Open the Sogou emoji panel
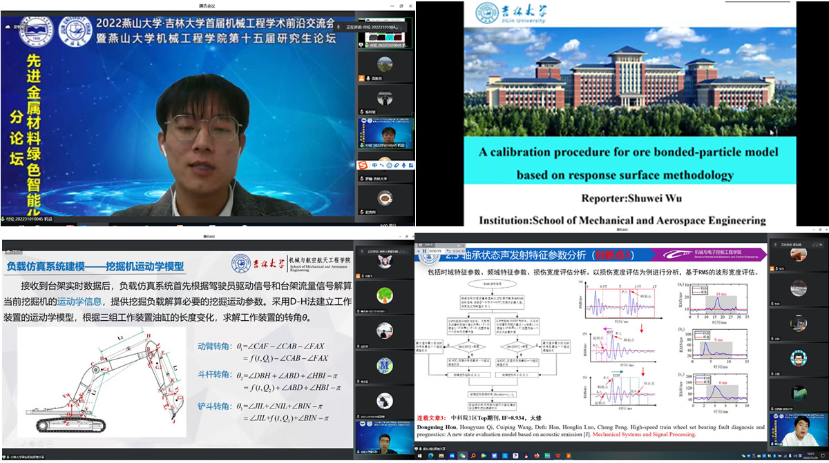This screenshot has width=829, height=463. coord(390,165)
